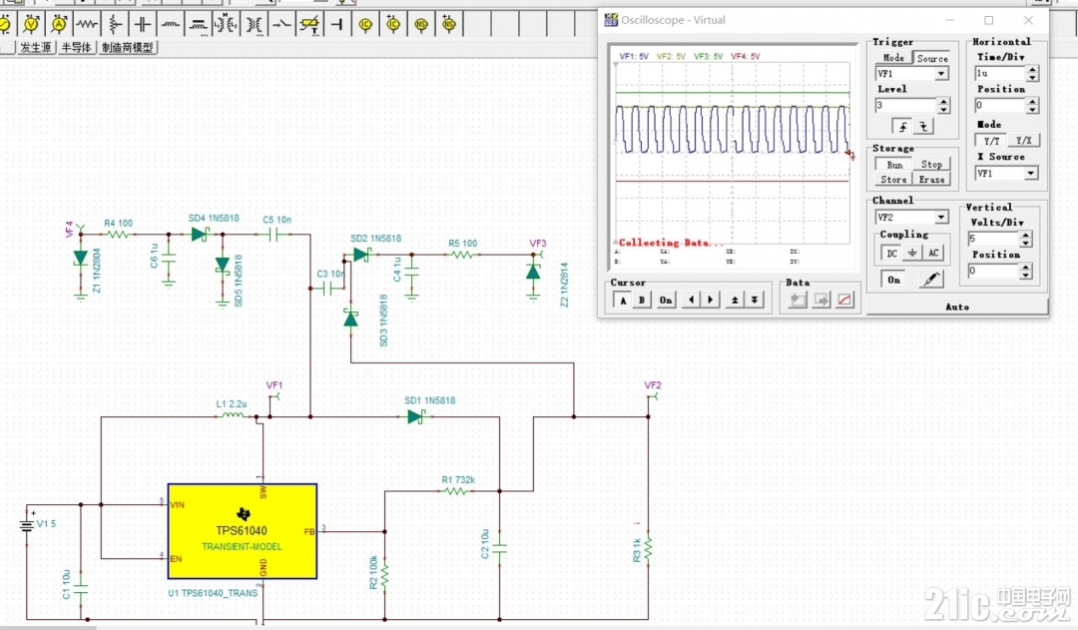Select the voltmeter component tool
The width and height of the screenshot is (1078, 630).
tap(31, 25)
